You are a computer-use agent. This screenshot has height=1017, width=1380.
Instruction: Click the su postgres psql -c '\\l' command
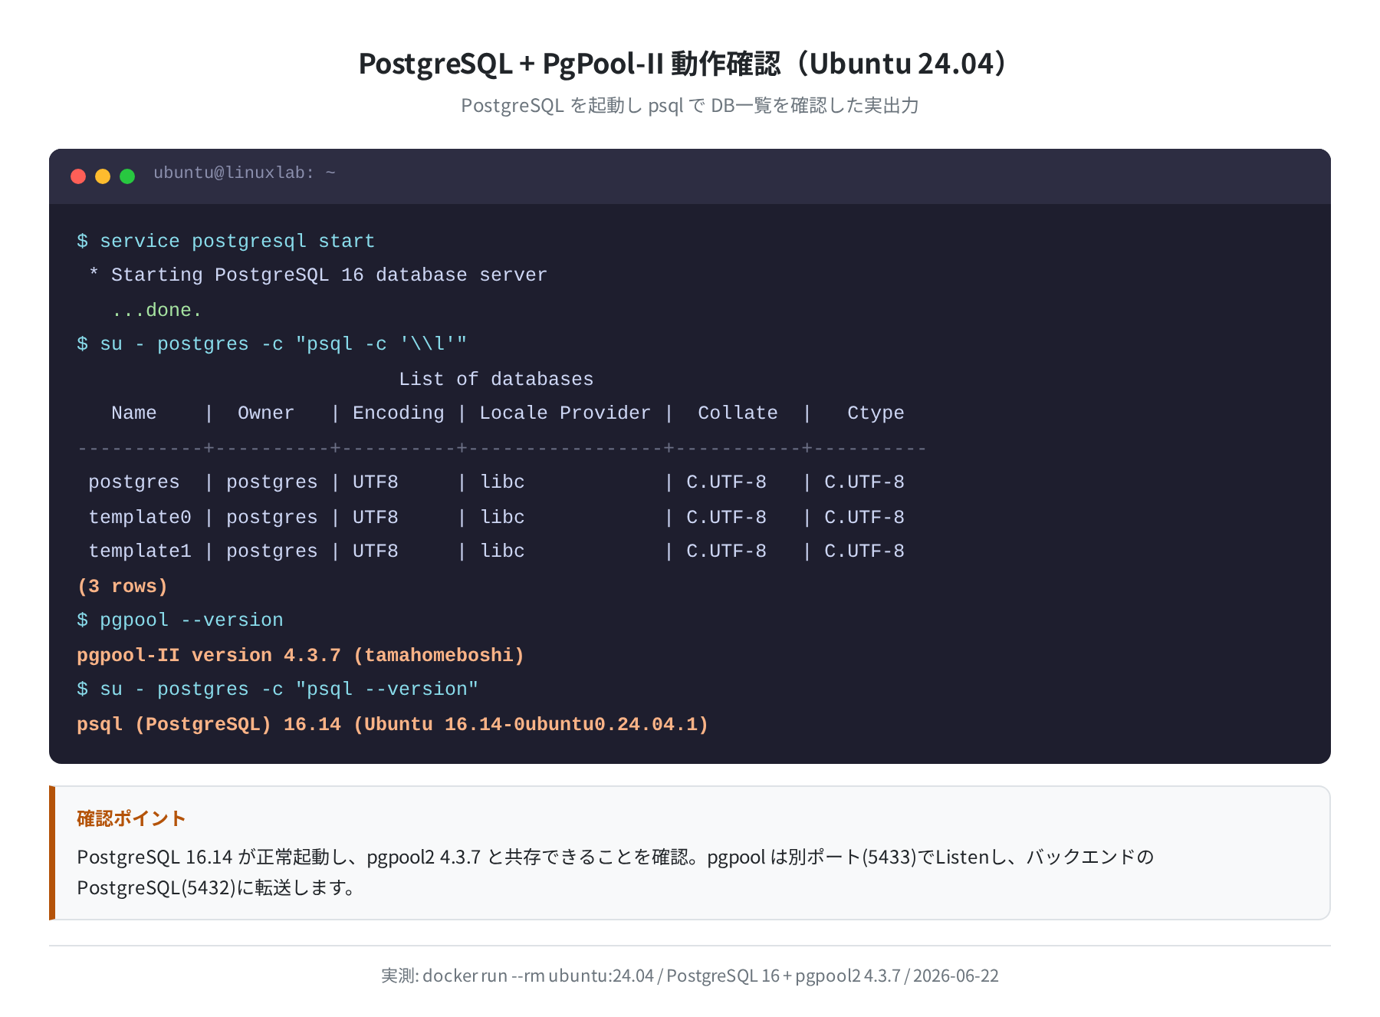click(271, 344)
